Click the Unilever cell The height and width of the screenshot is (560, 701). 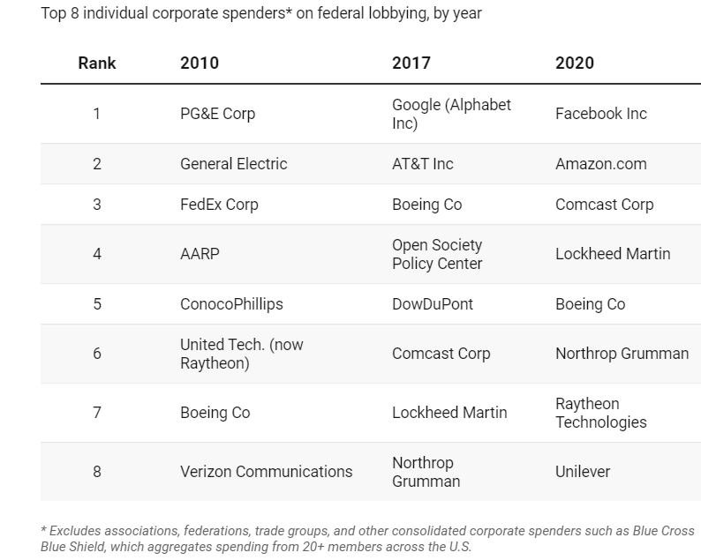(x=582, y=472)
